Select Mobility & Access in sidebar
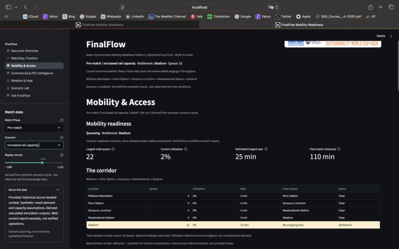The height and width of the screenshot is (249, 399). tap(34, 66)
